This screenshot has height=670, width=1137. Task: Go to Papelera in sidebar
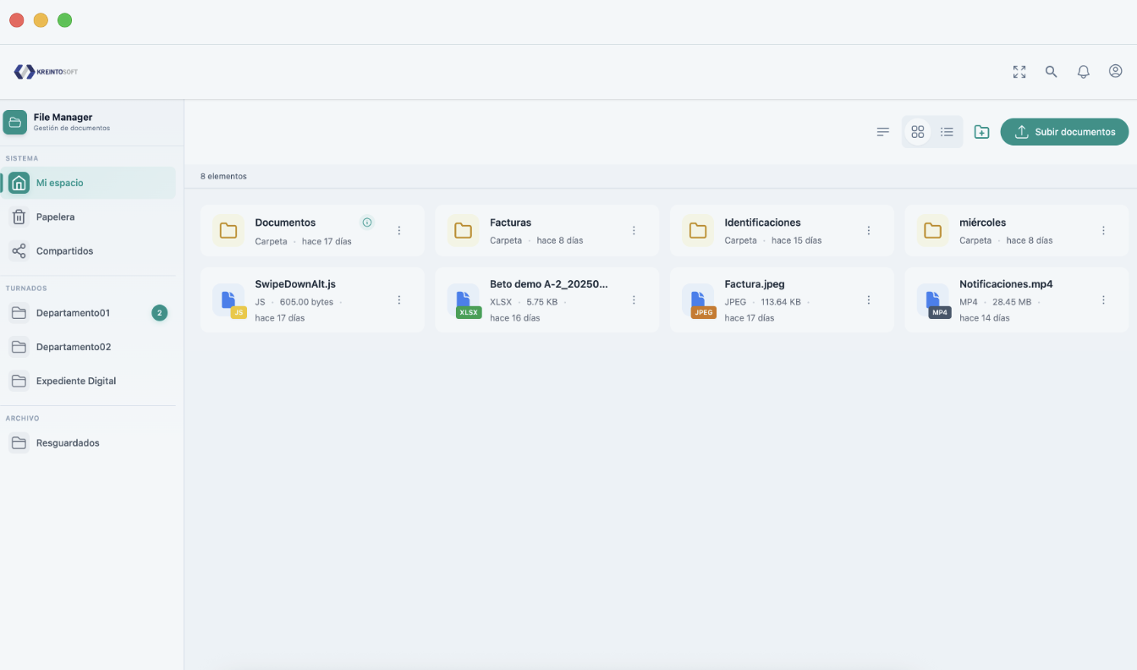tap(55, 217)
